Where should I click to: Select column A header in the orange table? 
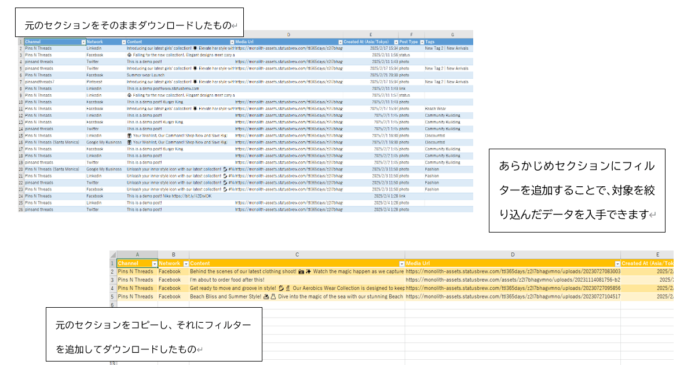(x=137, y=255)
